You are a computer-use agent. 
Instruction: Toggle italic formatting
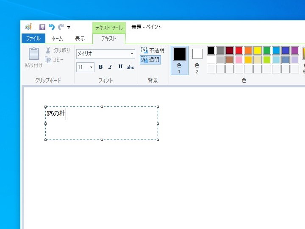[x=110, y=67]
